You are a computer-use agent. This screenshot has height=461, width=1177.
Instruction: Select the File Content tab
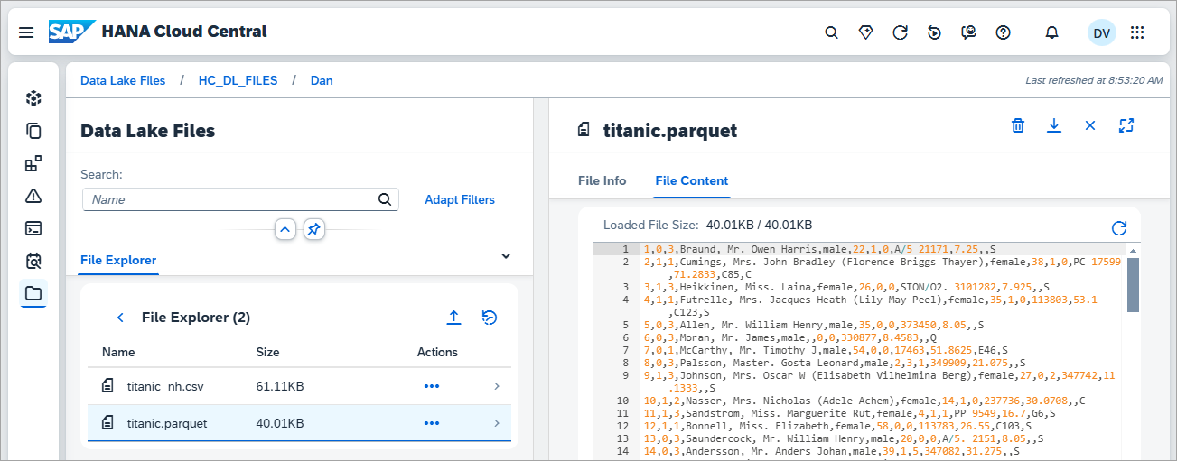(x=692, y=180)
